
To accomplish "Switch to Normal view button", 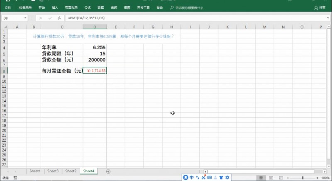I will 261,178.
